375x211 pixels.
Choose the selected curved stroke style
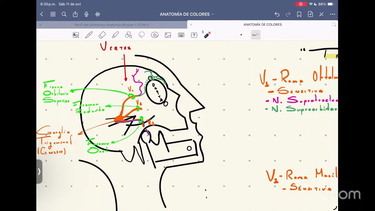click(256, 35)
